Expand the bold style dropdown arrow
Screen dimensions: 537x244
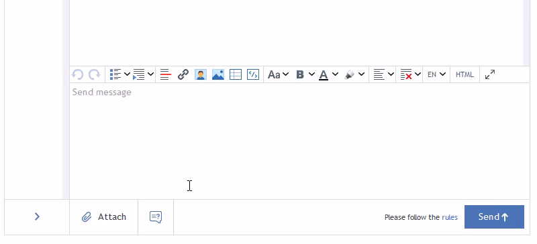click(x=311, y=74)
